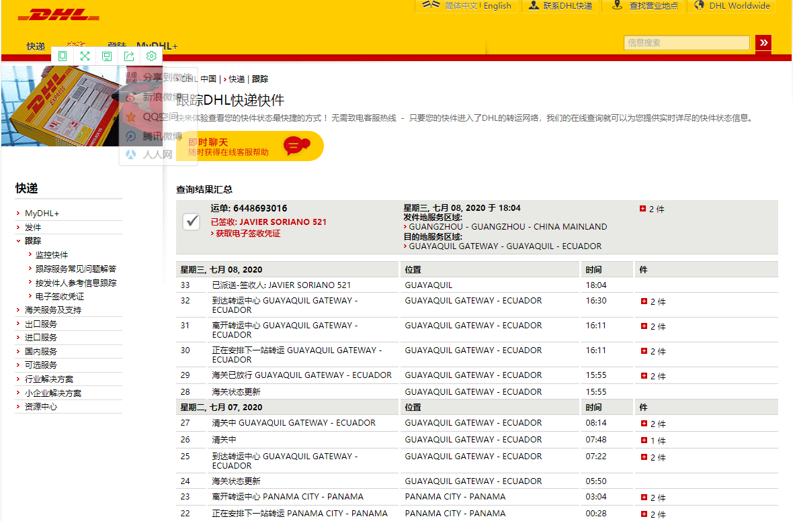Image resolution: width=793 pixels, height=521 pixels.
Task: Switch language to English
Action: coord(497,5)
